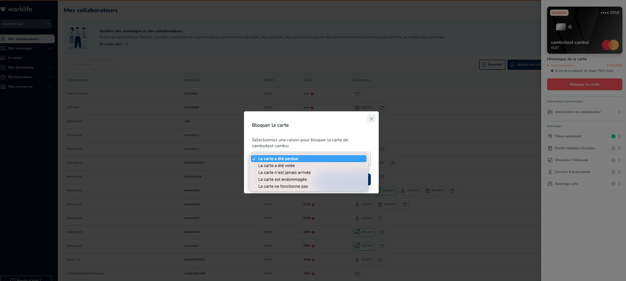Click the Rechercher search field
This screenshot has height=281, width=626.
tap(88, 65)
